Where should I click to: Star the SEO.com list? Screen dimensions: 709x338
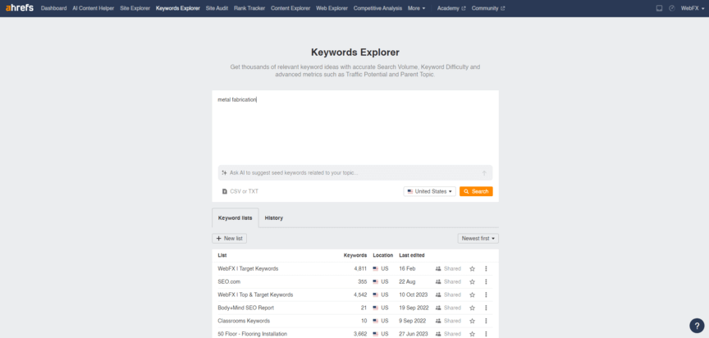[472, 281]
